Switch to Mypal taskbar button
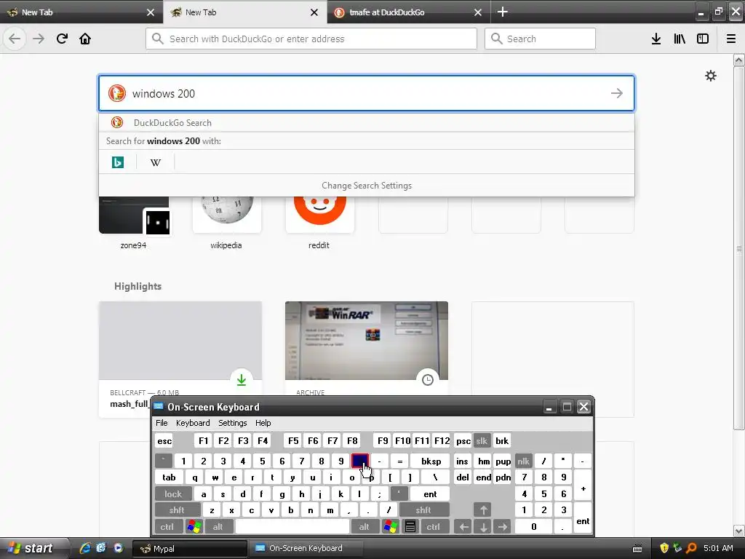Viewport: 745px width, 559px height. (190, 548)
